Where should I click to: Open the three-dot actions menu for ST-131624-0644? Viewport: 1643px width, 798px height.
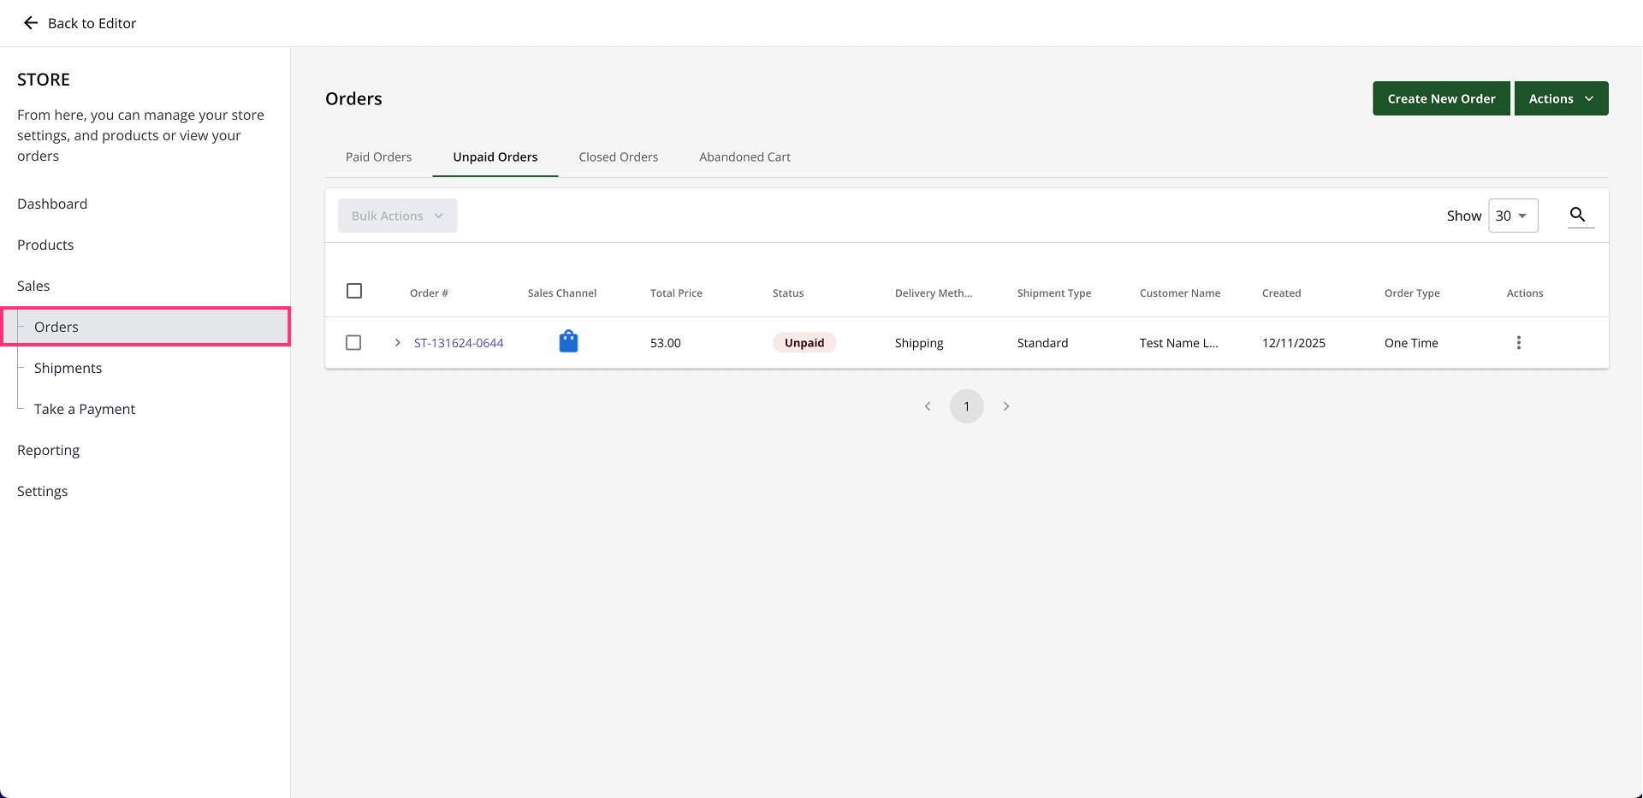pyautogui.click(x=1519, y=343)
